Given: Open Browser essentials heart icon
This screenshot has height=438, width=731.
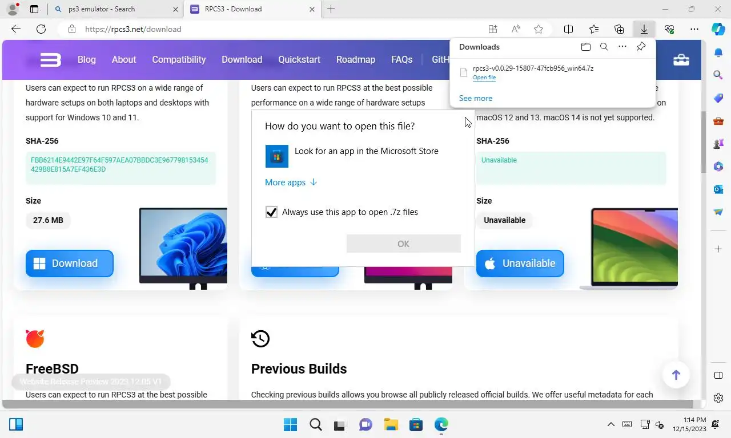Looking at the screenshot, I should 669,29.
